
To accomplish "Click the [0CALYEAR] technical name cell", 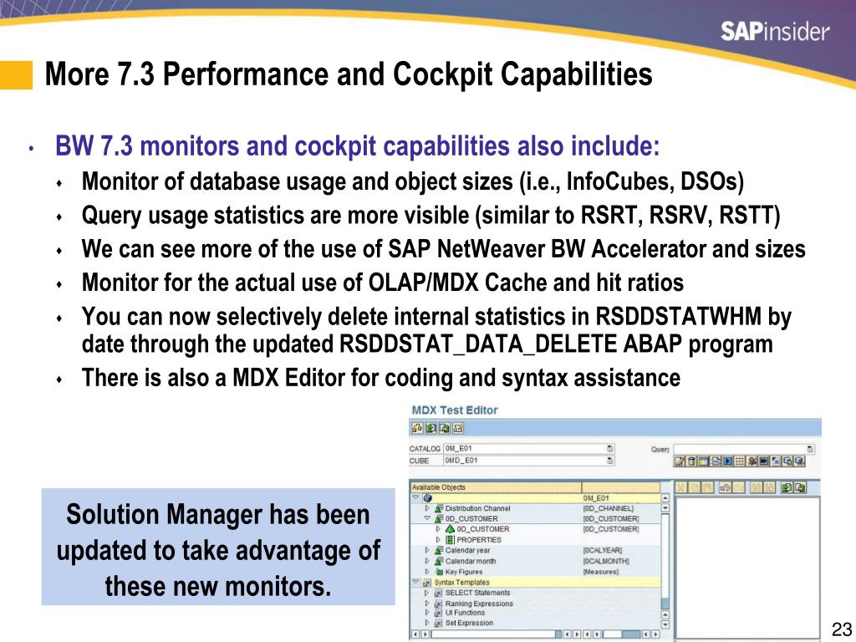I will click(x=602, y=550).
